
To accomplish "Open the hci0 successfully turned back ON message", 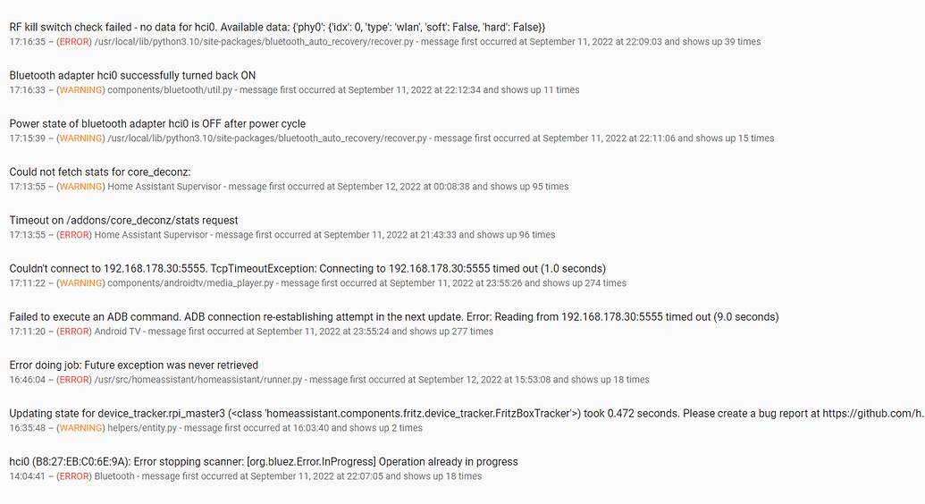I will pyautogui.click(x=132, y=76).
